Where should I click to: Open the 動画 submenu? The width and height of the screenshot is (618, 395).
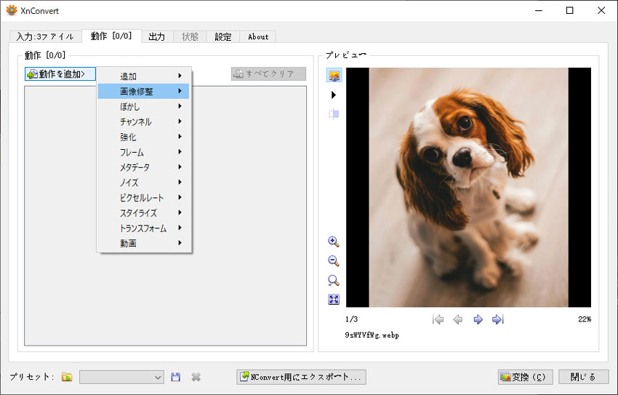tap(143, 243)
